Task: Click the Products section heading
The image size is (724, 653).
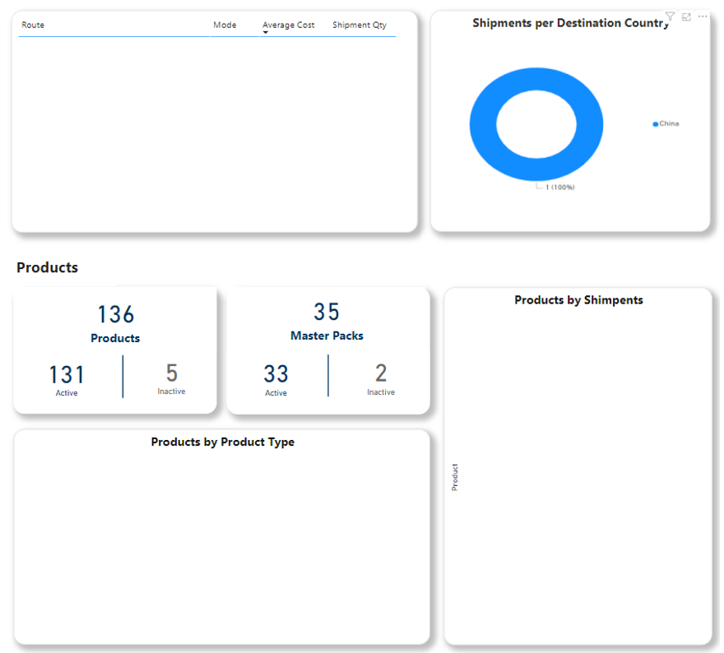Action: pos(47,267)
